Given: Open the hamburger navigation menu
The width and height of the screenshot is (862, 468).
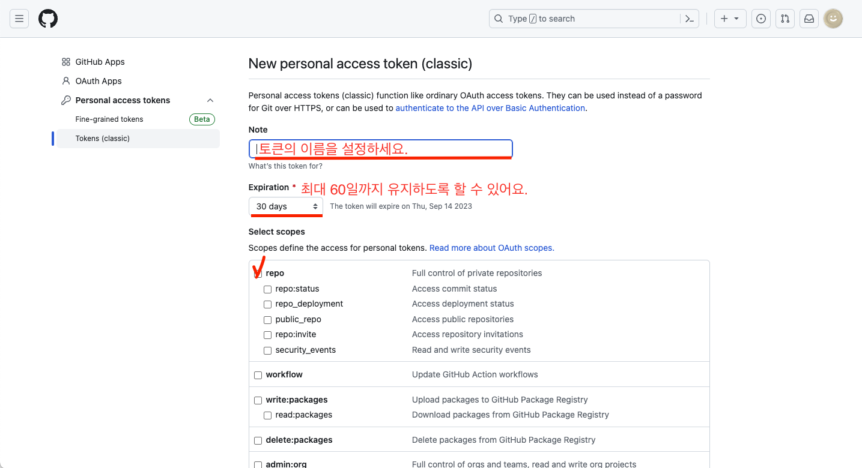Looking at the screenshot, I should 19,19.
